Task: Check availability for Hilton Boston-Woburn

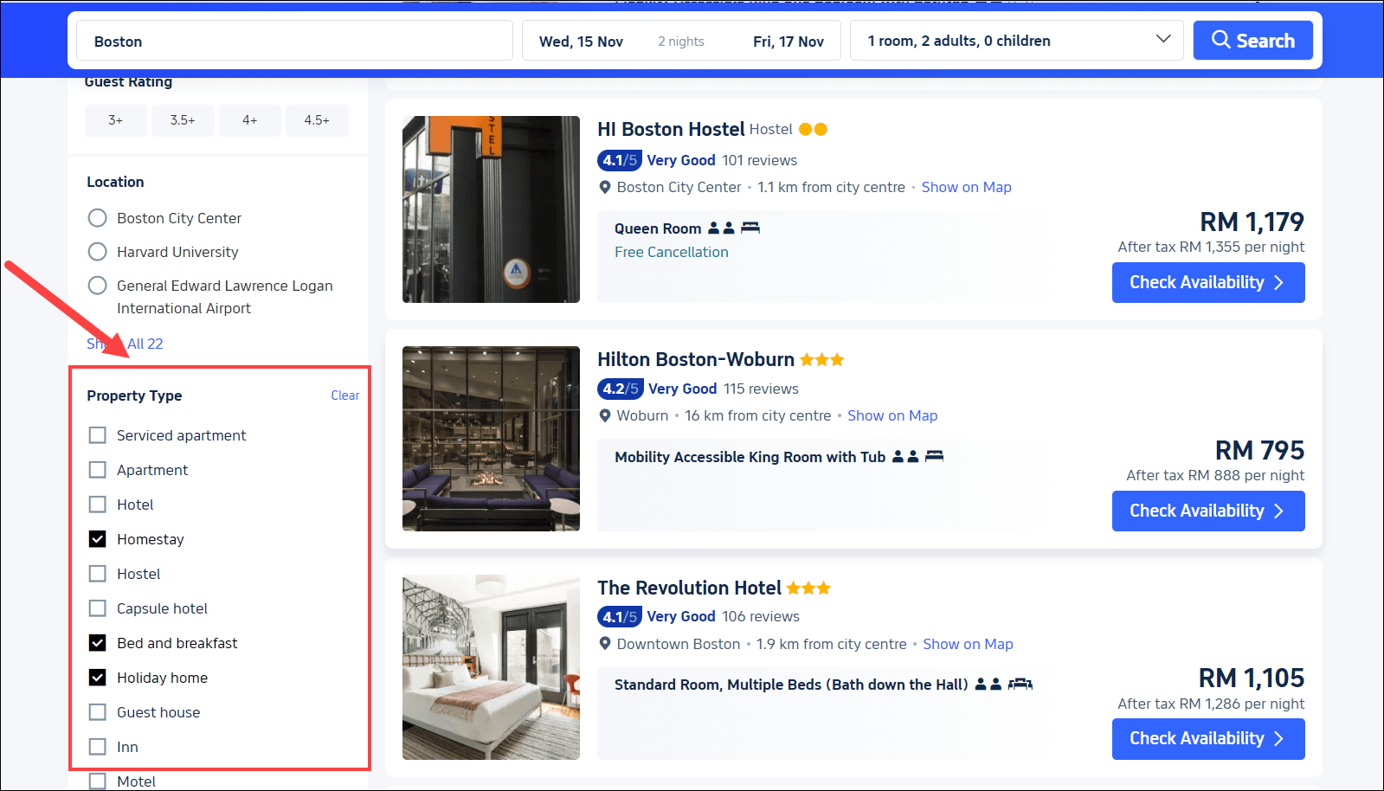Action: 1208,511
